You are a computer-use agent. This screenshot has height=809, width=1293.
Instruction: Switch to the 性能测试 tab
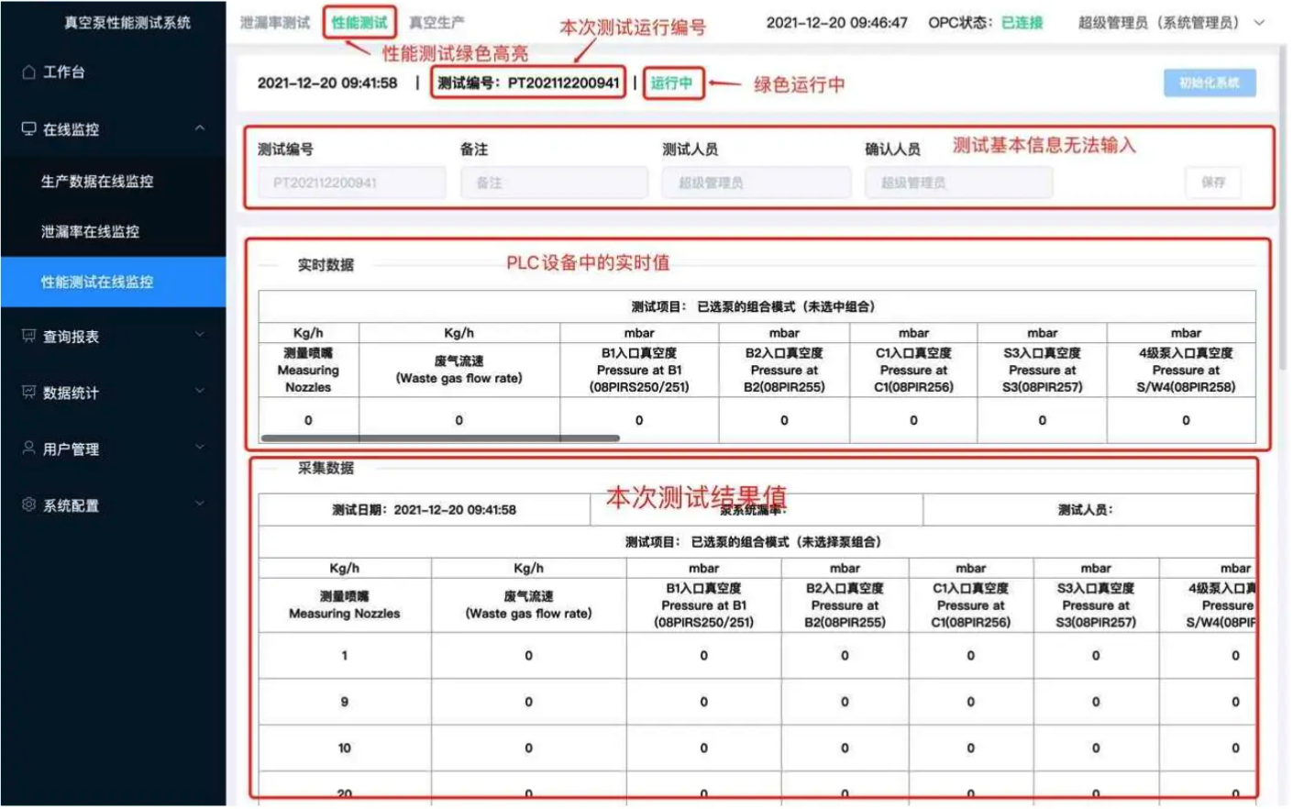coord(359,22)
